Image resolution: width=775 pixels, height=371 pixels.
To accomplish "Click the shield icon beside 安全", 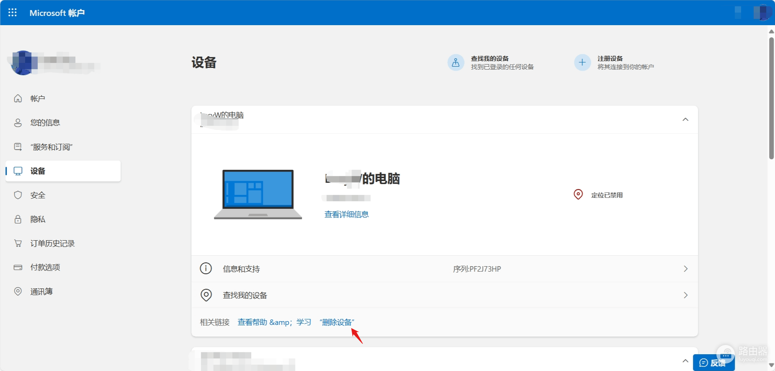I will pos(18,195).
